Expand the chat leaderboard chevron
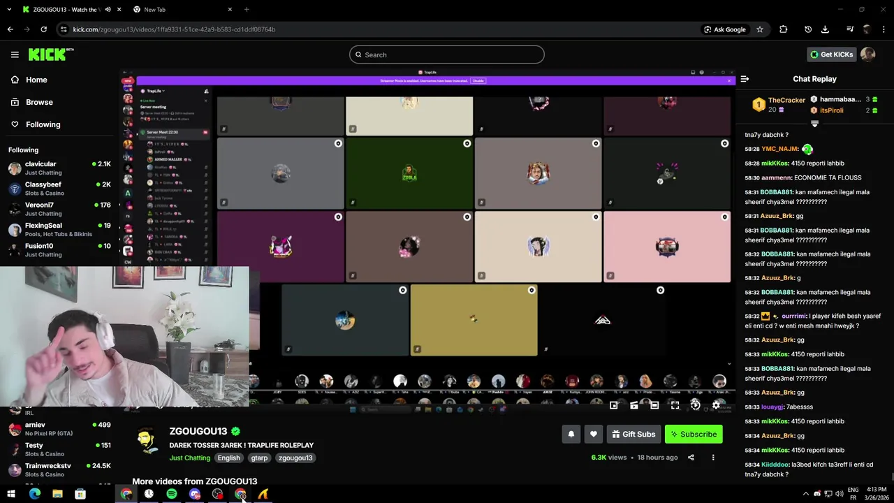This screenshot has width=894, height=503. tap(814, 124)
